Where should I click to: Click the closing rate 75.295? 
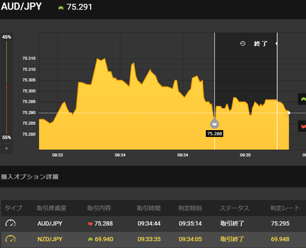280,223
